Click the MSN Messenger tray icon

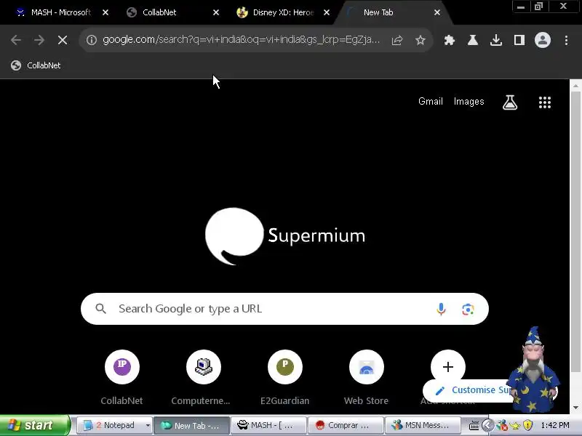(502, 425)
